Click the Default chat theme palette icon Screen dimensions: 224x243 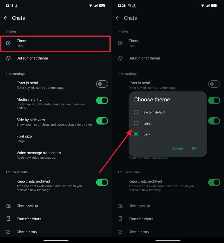pyautogui.click(x=8, y=58)
